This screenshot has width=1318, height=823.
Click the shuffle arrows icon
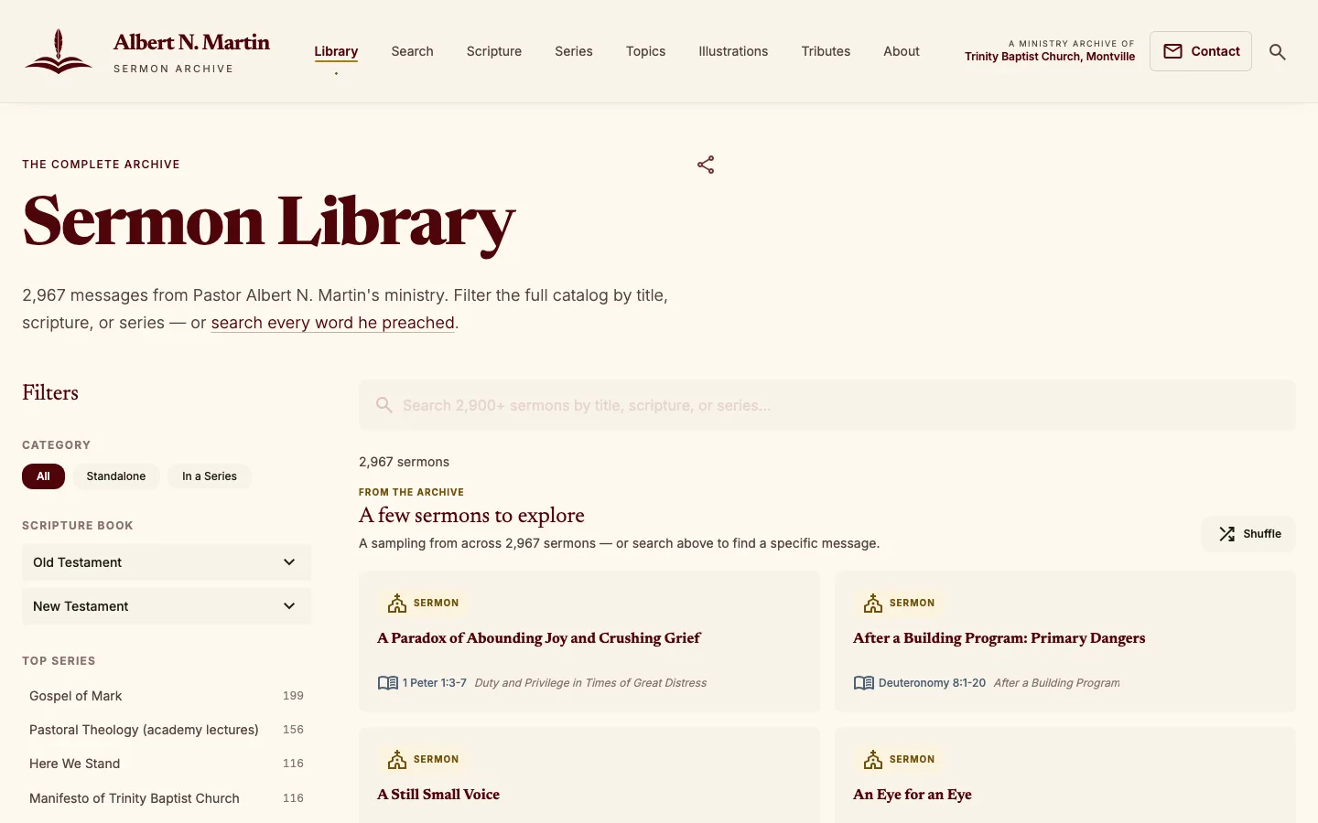tap(1226, 534)
